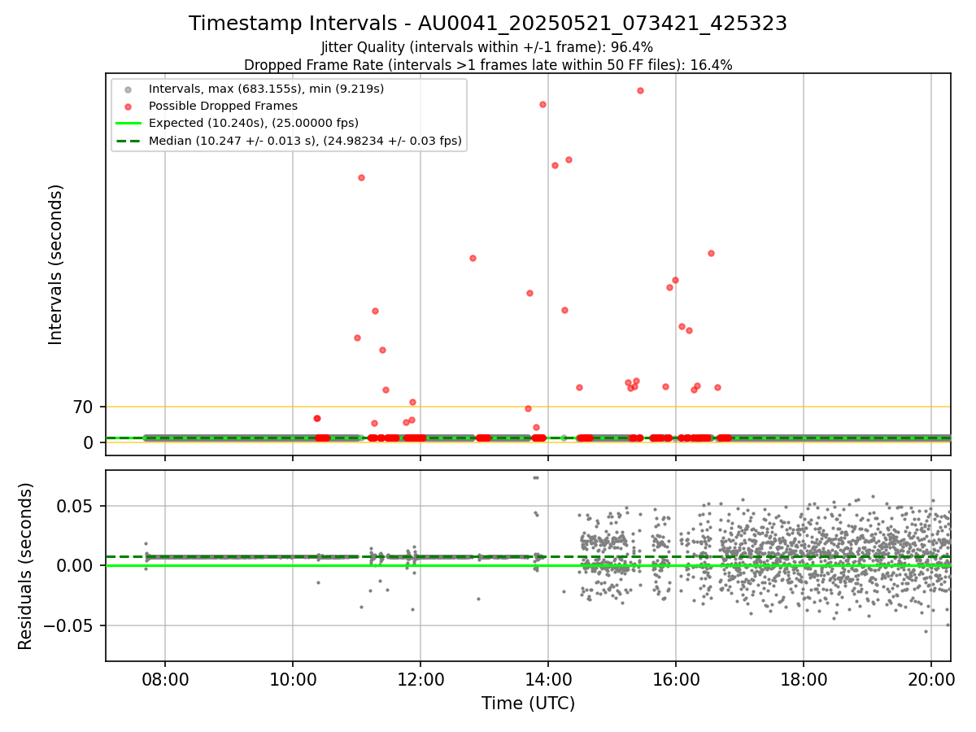This screenshot has height=732, width=976.
Task: Click the '16:00' time tick label
Action: tap(676, 678)
